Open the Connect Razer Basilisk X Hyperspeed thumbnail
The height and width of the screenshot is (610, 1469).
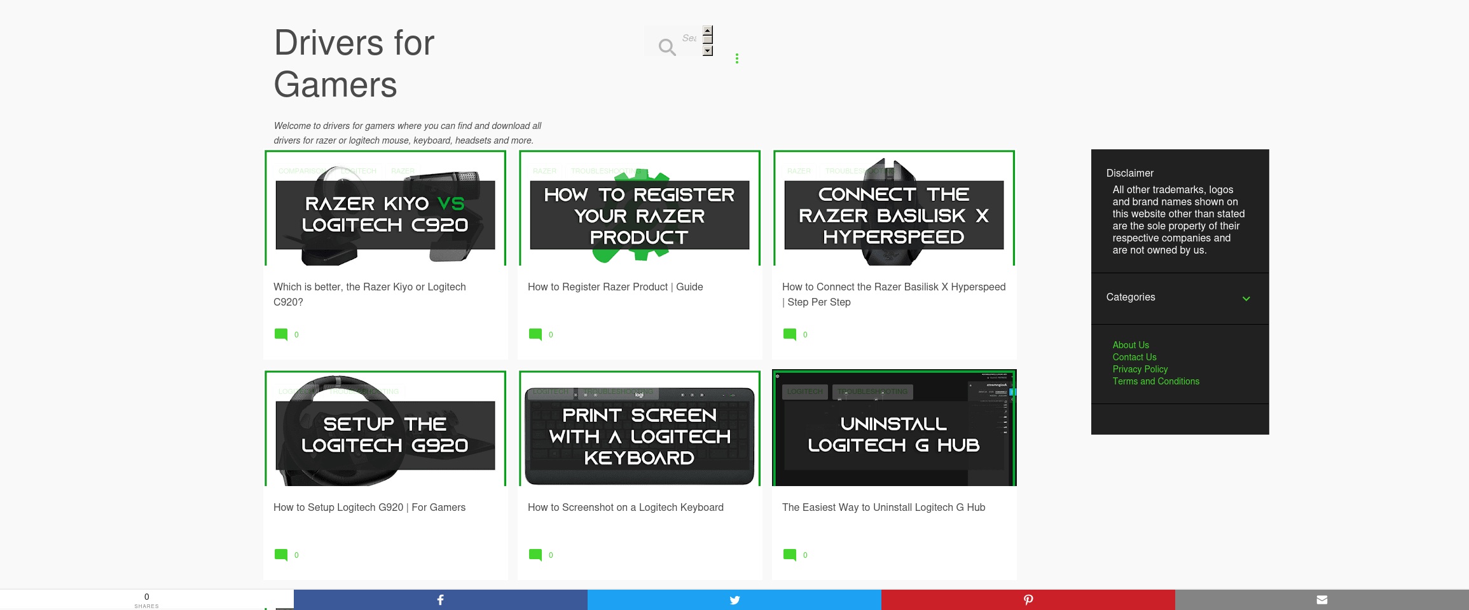coord(894,208)
